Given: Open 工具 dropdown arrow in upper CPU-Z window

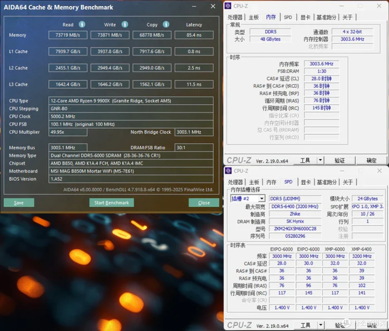Looking at the screenshot, I should pyautogui.click(x=320, y=160).
